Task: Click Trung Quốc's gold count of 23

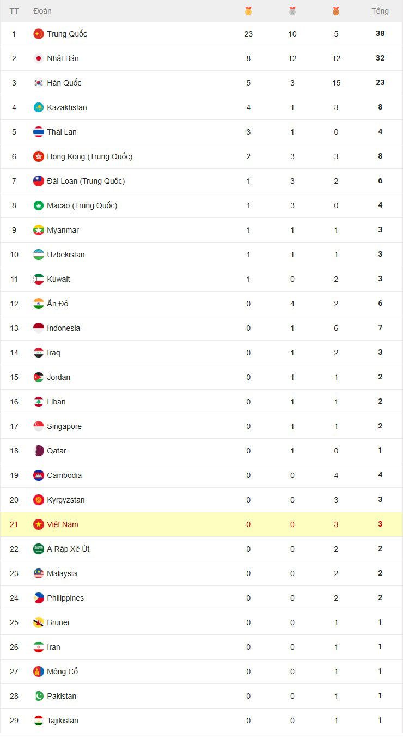Action: click(248, 34)
